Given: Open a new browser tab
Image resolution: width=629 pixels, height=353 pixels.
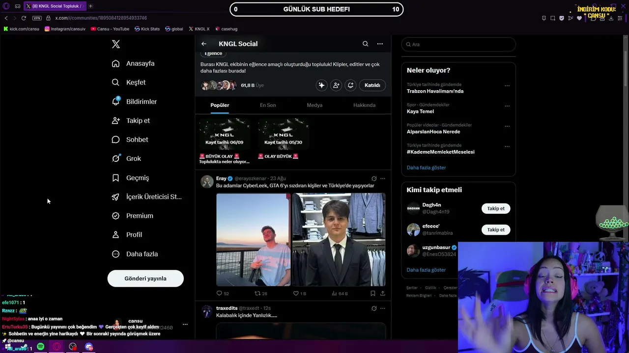Looking at the screenshot, I should [x=90, y=6].
